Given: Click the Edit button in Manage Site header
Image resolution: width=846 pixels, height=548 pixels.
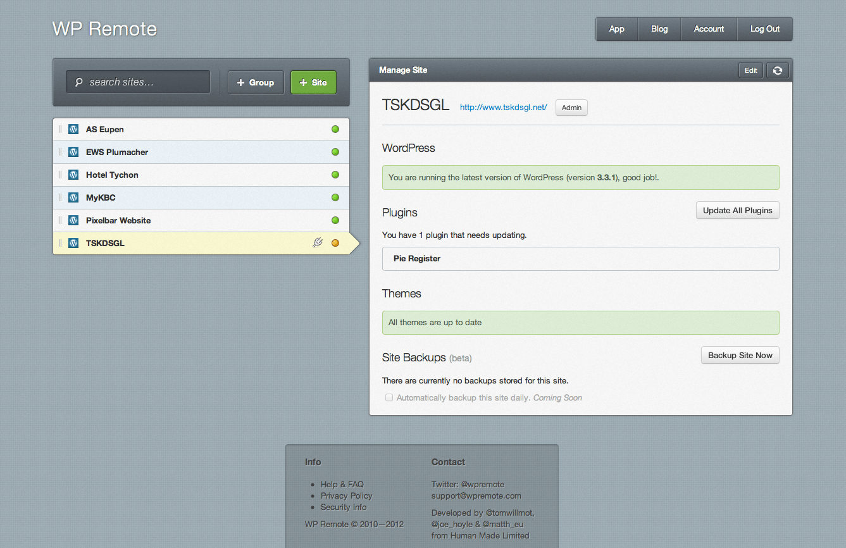Looking at the screenshot, I should (751, 70).
